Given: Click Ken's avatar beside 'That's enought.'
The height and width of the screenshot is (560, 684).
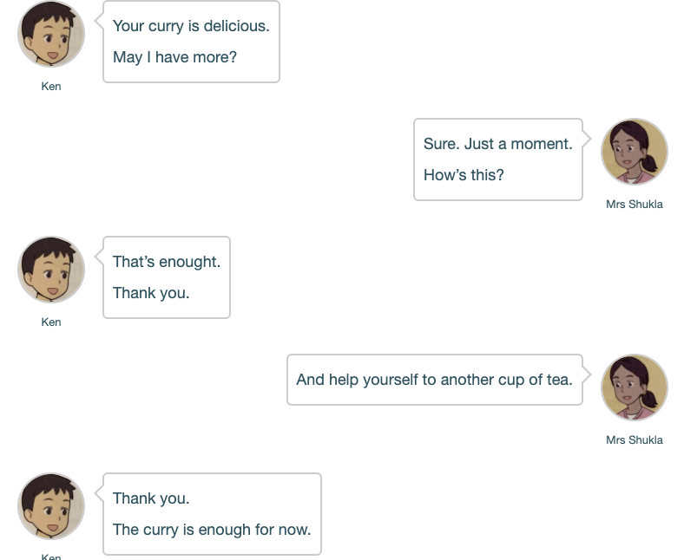Looking at the screenshot, I should click(51, 270).
